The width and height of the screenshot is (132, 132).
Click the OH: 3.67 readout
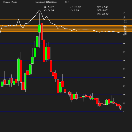[x=102, y=11]
